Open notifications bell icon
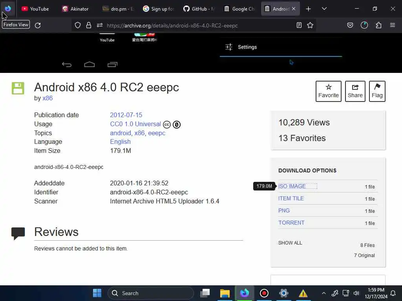The image size is (402, 301). [x=393, y=293]
